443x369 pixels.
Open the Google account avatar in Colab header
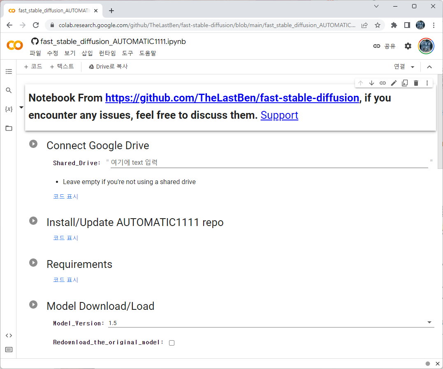pos(426,46)
